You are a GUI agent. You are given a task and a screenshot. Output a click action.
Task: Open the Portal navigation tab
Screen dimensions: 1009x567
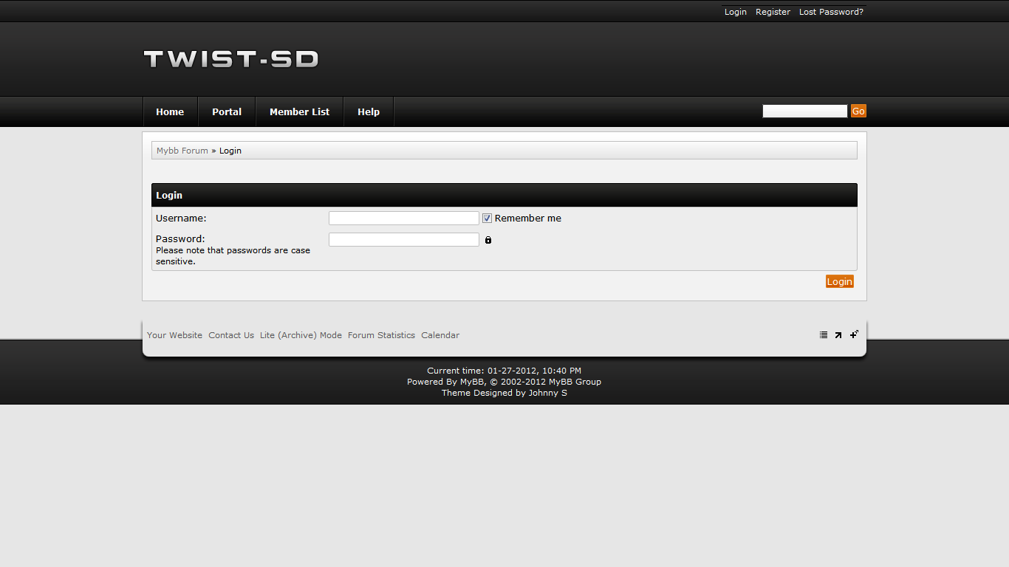tap(227, 112)
